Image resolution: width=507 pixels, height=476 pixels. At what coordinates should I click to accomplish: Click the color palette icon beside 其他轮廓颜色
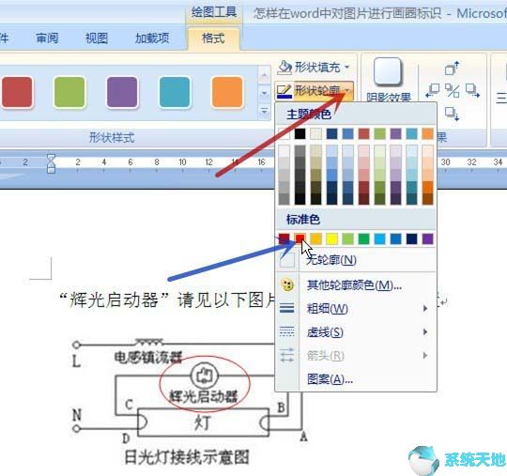tap(287, 285)
